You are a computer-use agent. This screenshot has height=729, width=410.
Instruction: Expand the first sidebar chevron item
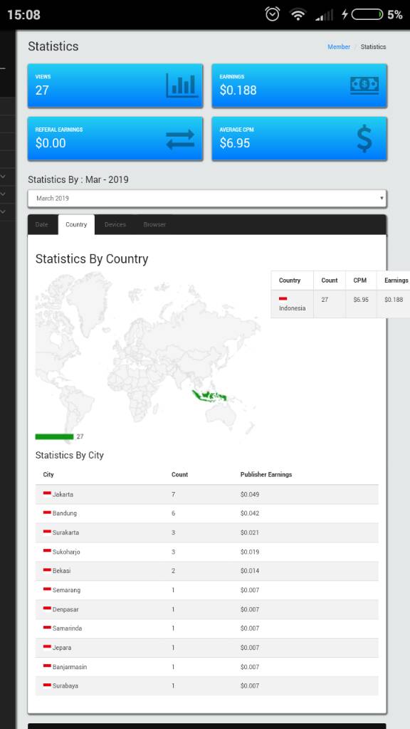click(x=4, y=177)
